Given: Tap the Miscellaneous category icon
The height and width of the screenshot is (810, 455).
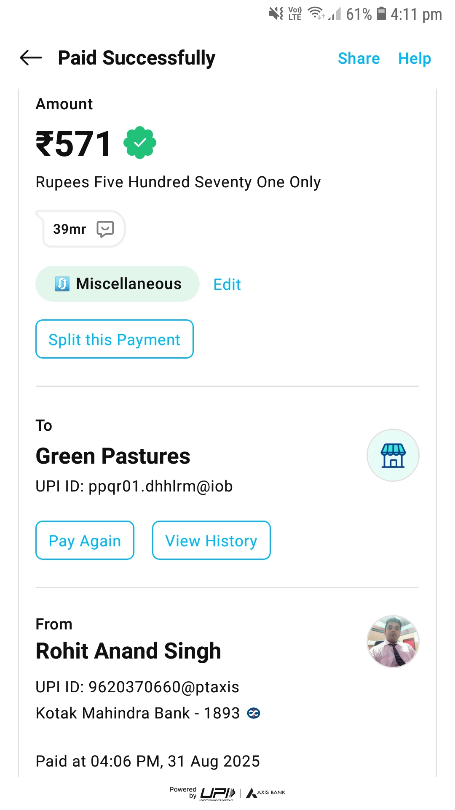Looking at the screenshot, I should pos(62,284).
